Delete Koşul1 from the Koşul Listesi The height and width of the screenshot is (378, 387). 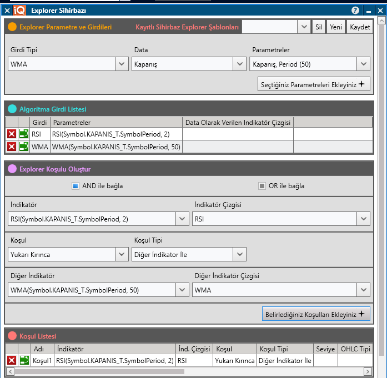point(11,361)
